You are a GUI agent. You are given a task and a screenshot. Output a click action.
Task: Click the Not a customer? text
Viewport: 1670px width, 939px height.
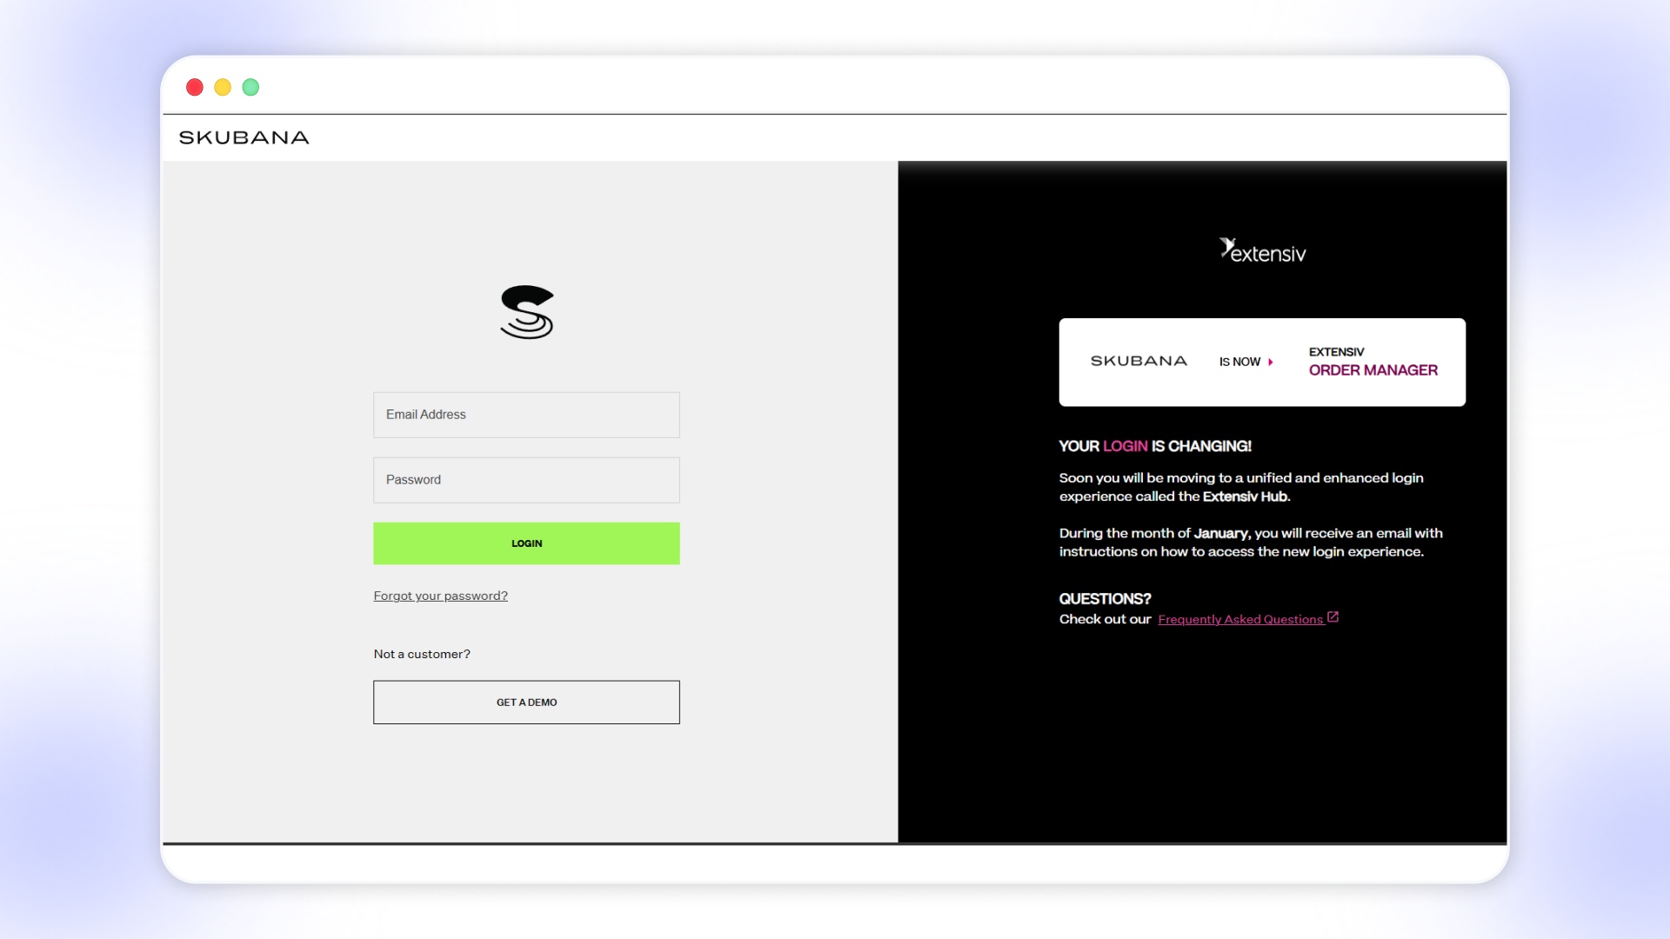click(x=422, y=654)
